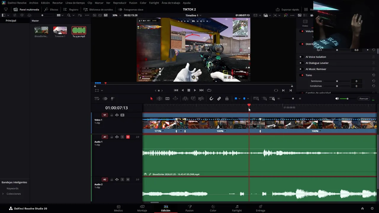Toggle timeline Snapping magnet
The image size is (379, 213).
(x=211, y=99)
